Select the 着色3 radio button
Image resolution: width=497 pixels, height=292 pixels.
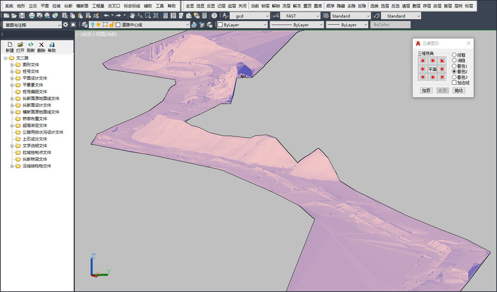coord(454,77)
